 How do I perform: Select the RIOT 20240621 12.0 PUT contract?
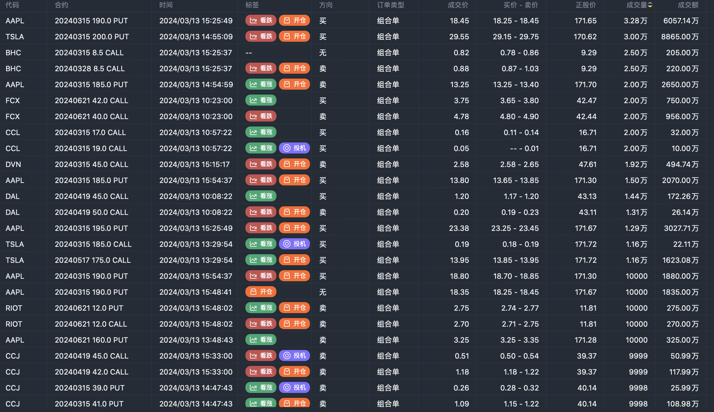(89, 308)
